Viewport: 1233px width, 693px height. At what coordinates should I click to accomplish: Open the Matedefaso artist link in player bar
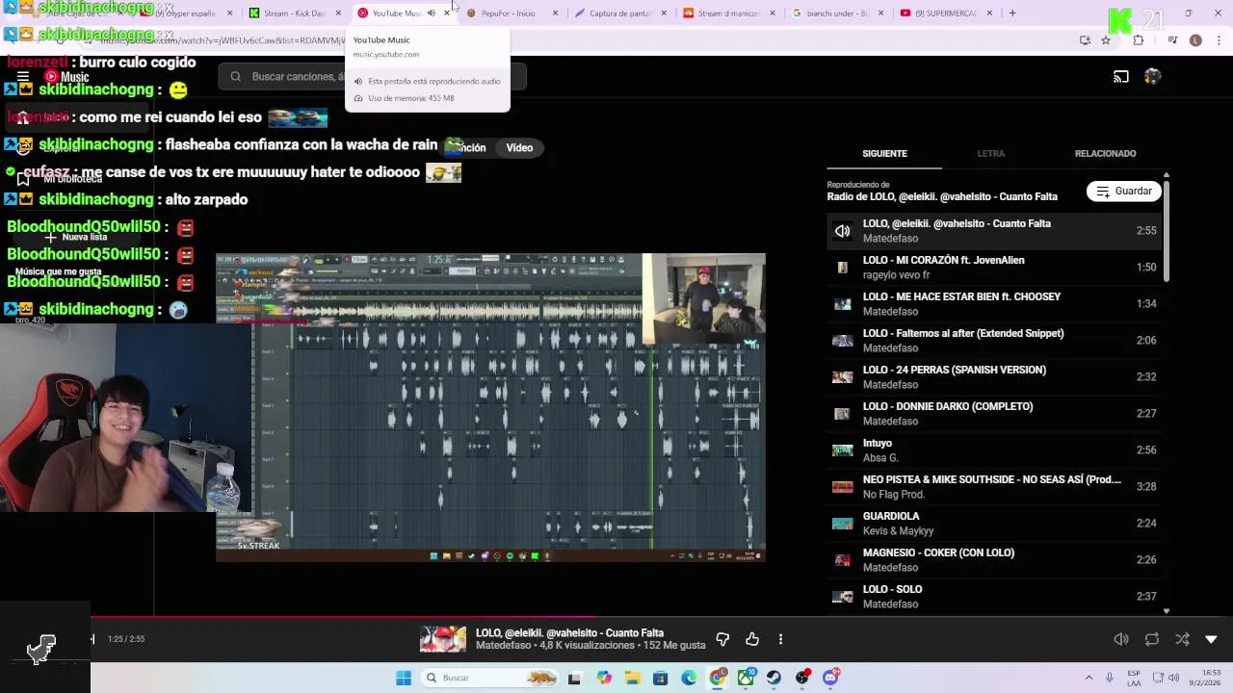[x=505, y=646]
